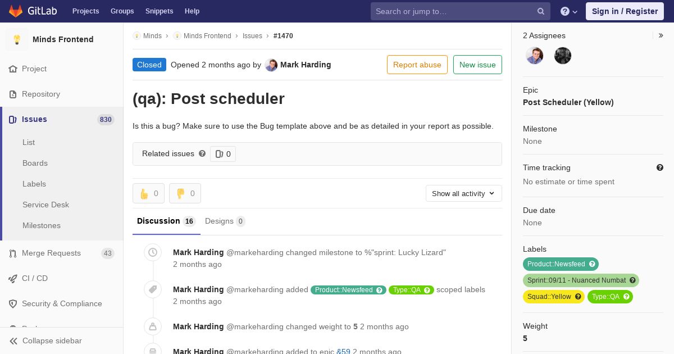Click the Project home icon in sidebar

[x=13, y=69]
